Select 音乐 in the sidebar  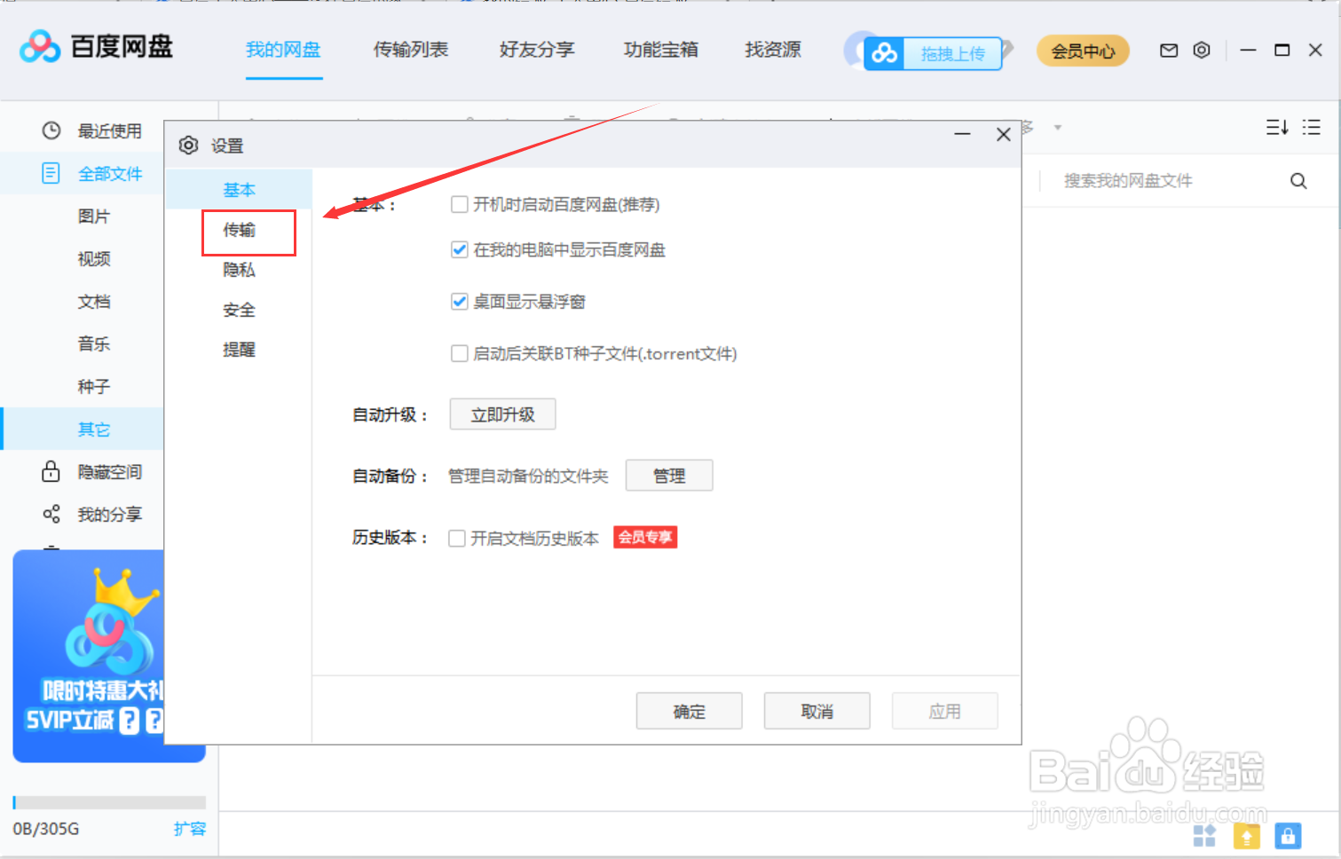tap(94, 343)
